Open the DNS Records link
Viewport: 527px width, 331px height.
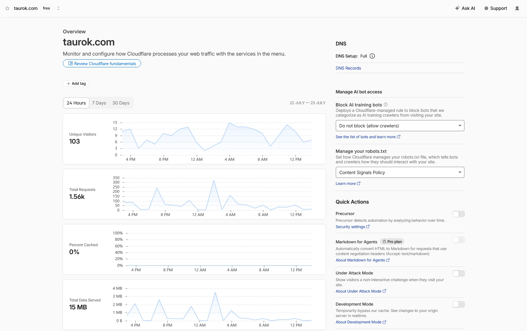[348, 68]
